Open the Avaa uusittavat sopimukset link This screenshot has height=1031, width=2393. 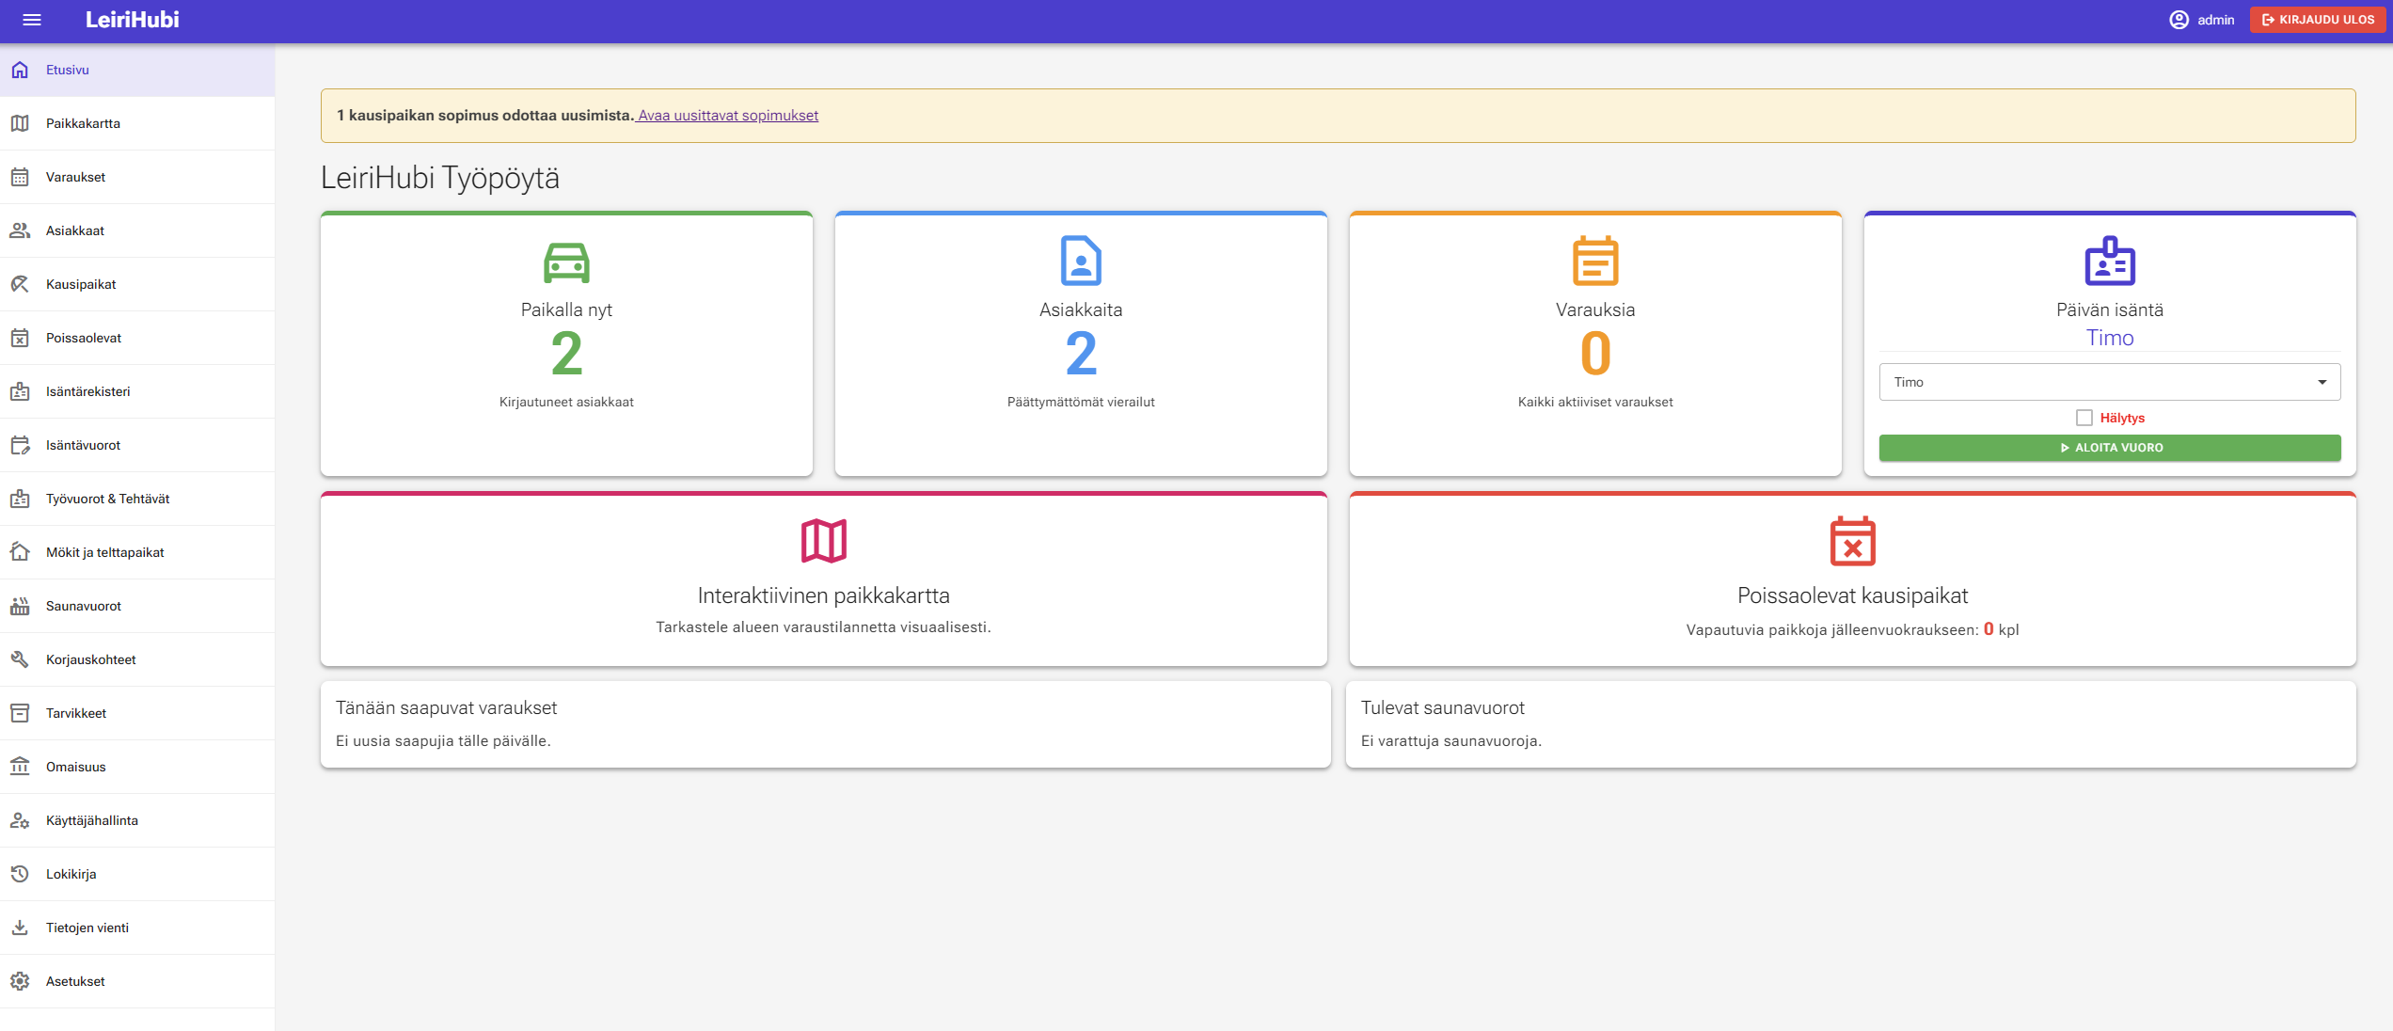tap(727, 116)
